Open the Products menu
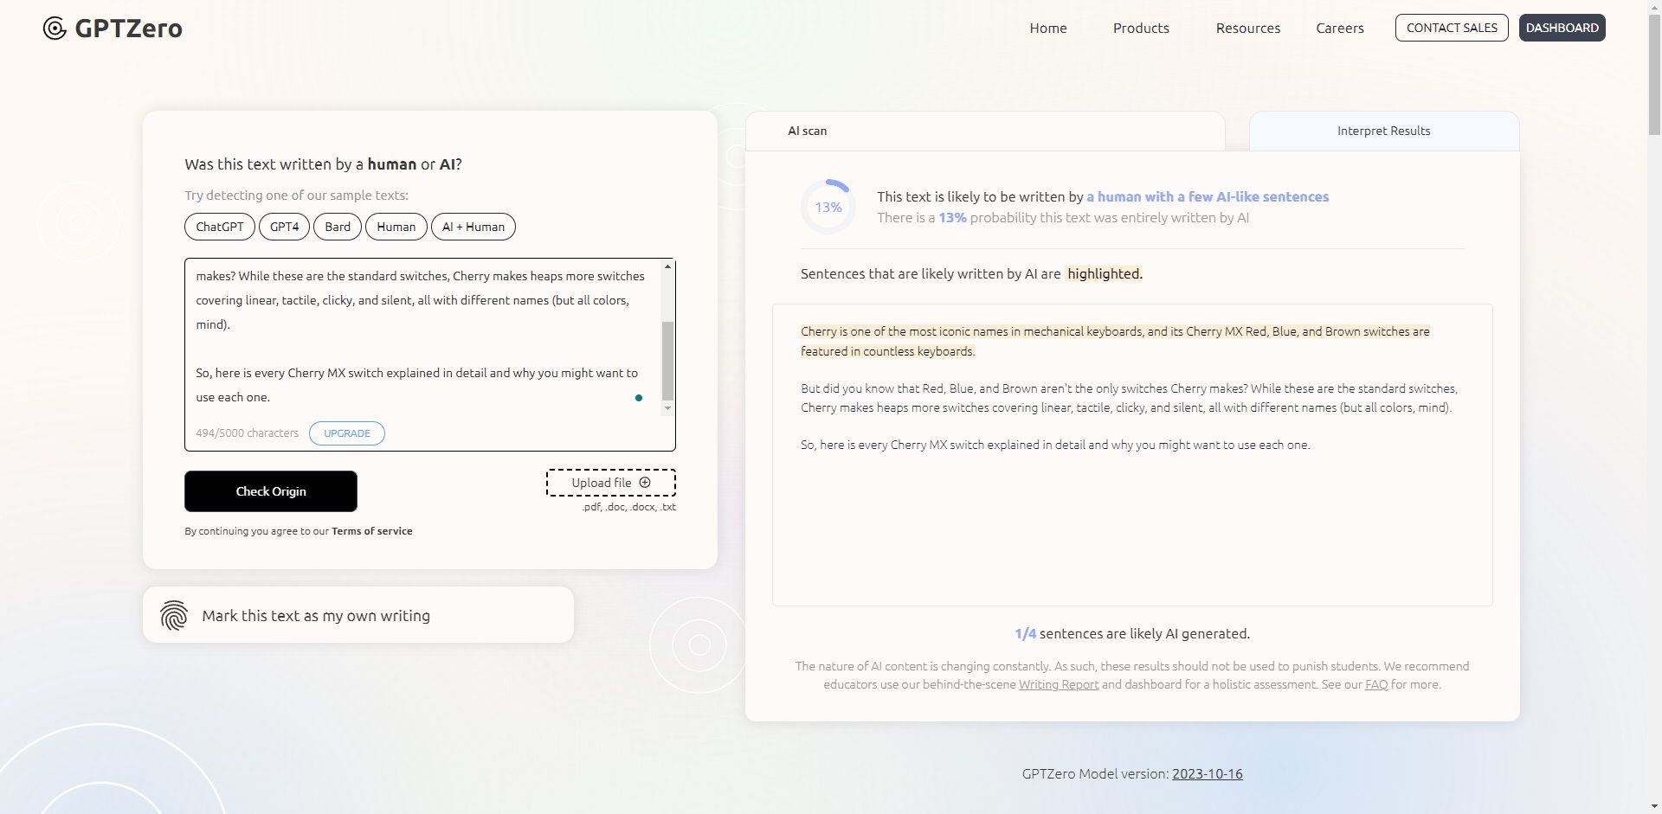Viewport: 1662px width, 814px height. click(1141, 28)
